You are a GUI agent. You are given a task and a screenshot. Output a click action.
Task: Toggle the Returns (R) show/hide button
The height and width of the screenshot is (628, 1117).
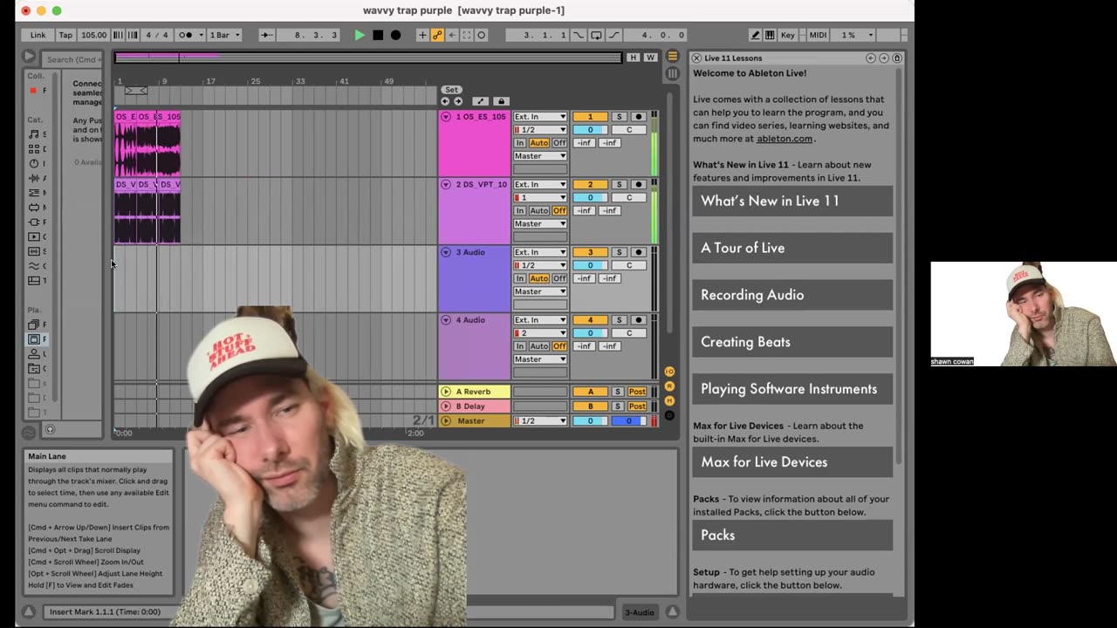point(669,386)
